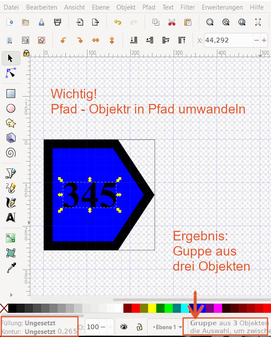Open the Ansicht menu

tap(74, 7)
